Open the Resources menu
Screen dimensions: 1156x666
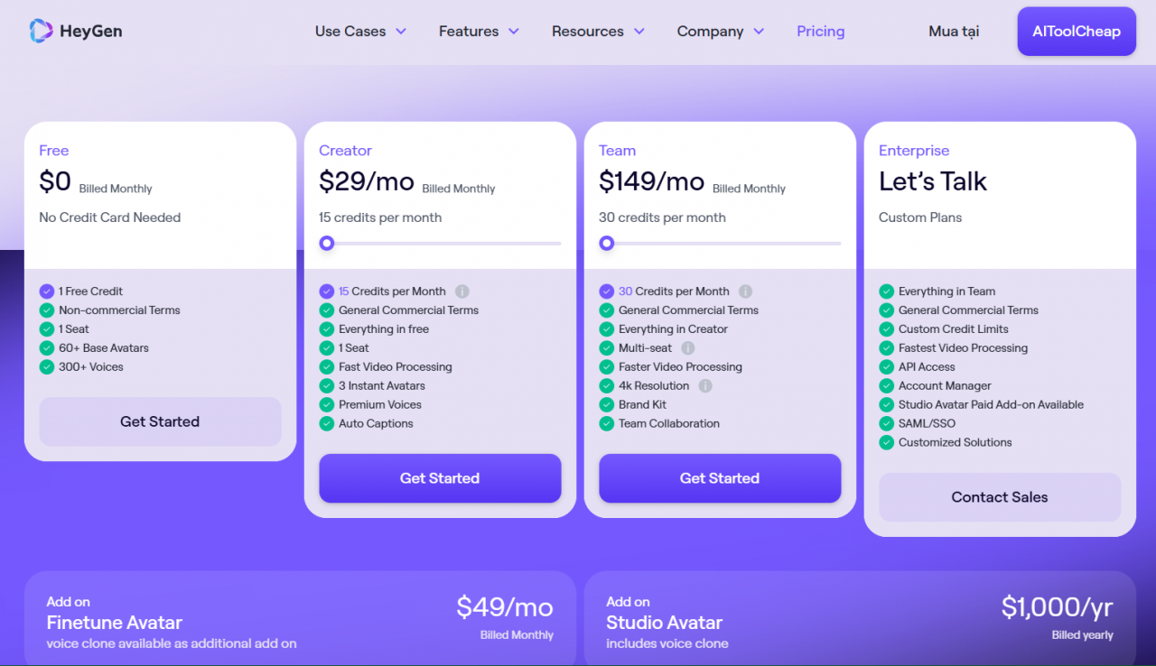pyautogui.click(x=598, y=32)
